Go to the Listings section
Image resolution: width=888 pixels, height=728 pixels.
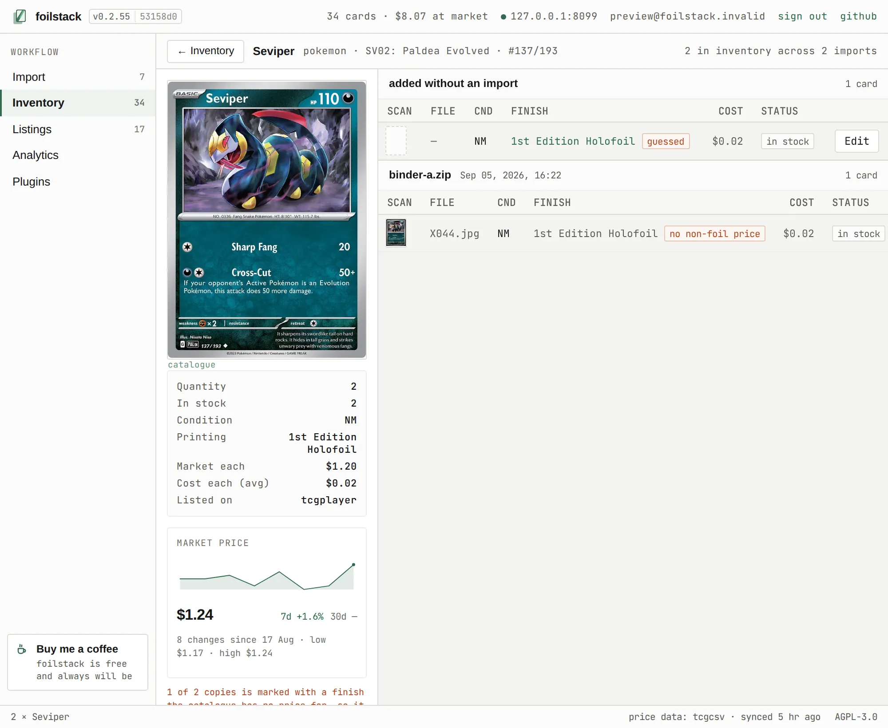[x=78, y=129]
